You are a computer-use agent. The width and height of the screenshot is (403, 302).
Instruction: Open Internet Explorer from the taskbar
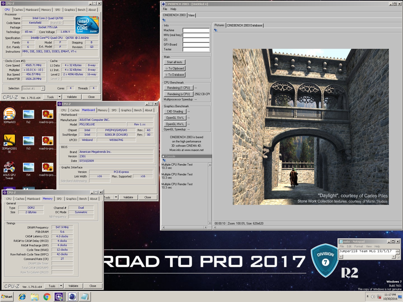tap(22, 297)
